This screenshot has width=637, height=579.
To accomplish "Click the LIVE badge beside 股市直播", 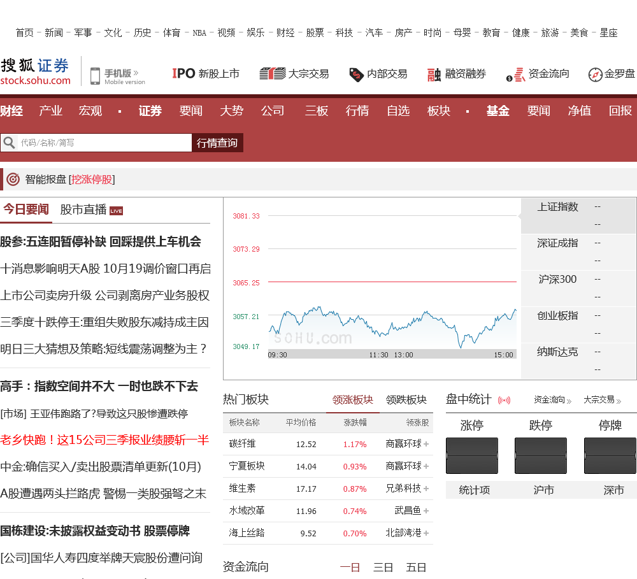I will (x=116, y=210).
